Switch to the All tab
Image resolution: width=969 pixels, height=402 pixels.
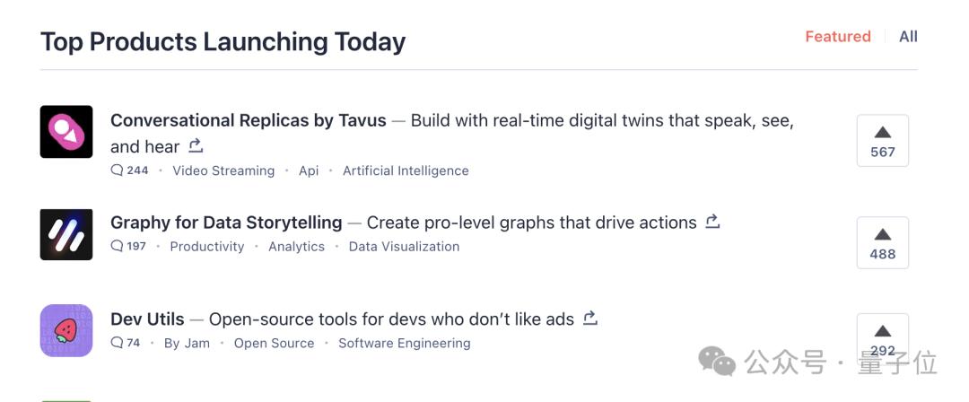point(908,37)
